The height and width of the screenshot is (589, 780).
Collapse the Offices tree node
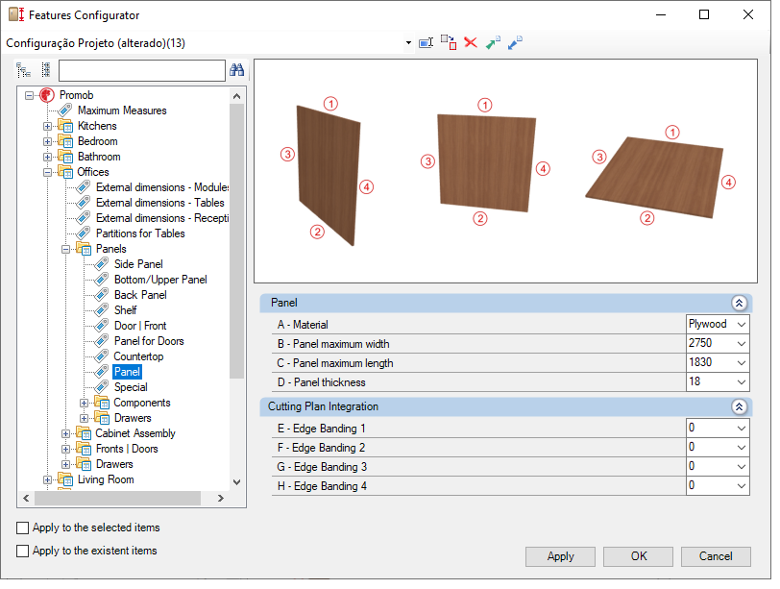[x=47, y=172]
